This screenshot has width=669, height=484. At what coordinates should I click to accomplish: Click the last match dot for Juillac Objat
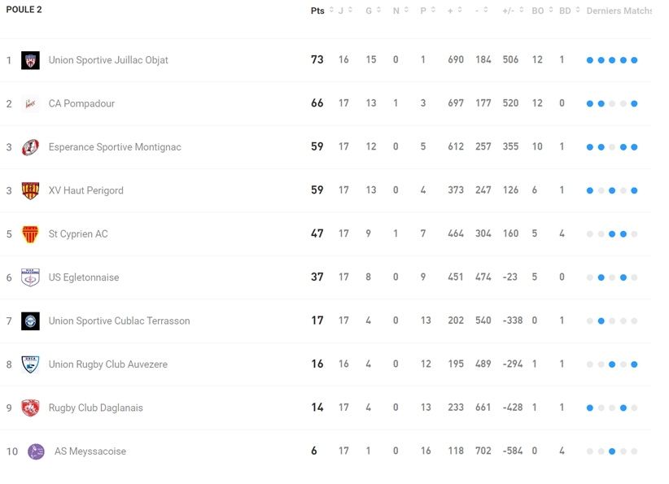pos(634,60)
